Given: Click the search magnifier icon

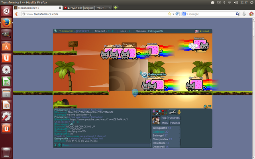Looking at the screenshot, I should (237, 14).
